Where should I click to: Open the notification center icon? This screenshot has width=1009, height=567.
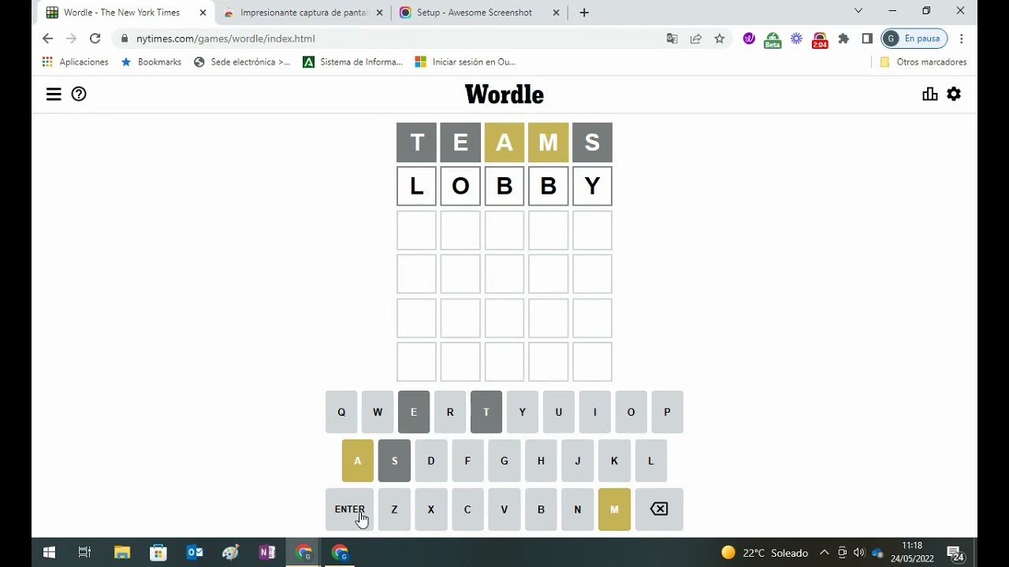pos(955,554)
